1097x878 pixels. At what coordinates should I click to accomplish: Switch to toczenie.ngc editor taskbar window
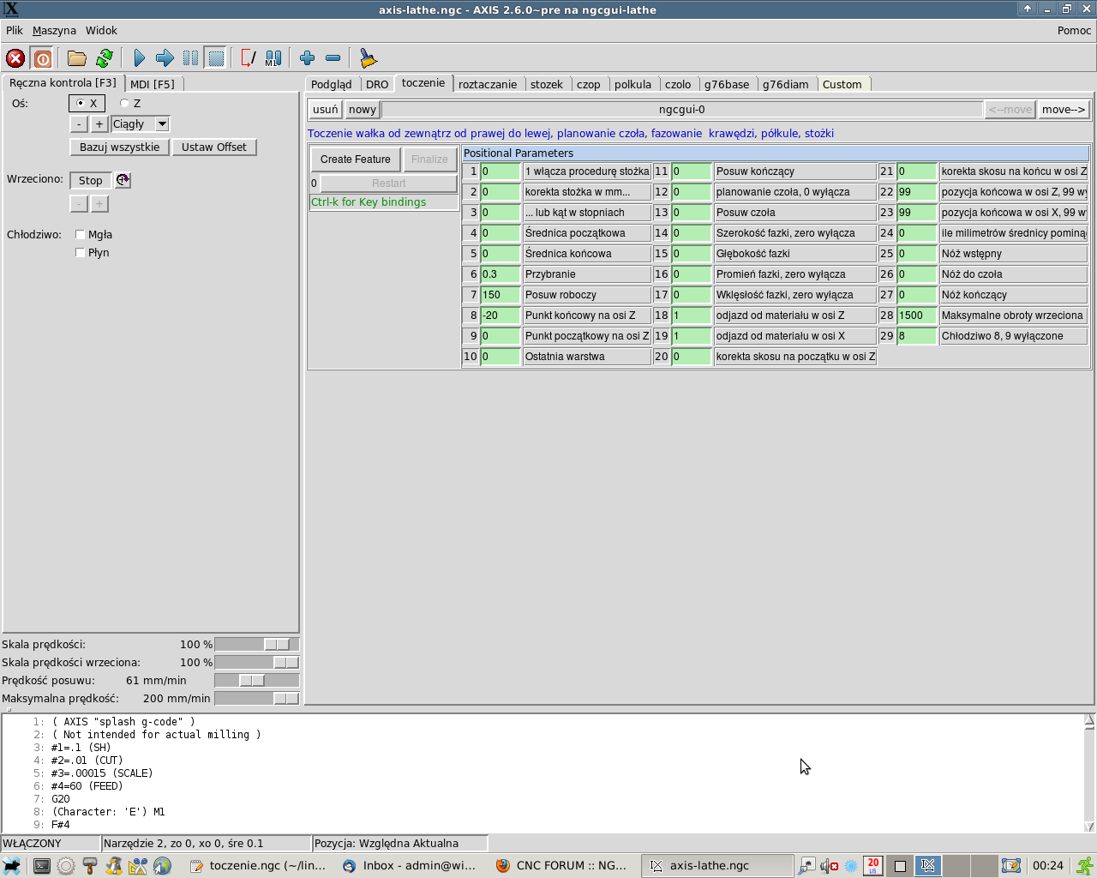coord(258,866)
